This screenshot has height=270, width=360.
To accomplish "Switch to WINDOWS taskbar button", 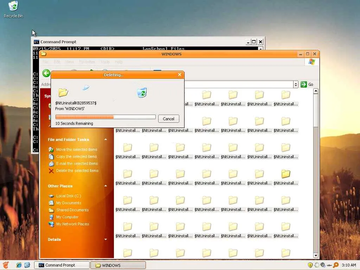I will 118,265.
